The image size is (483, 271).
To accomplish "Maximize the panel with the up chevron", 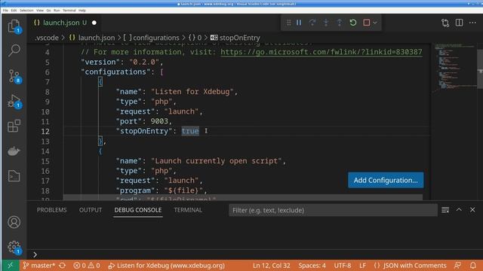I will [x=459, y=210].
